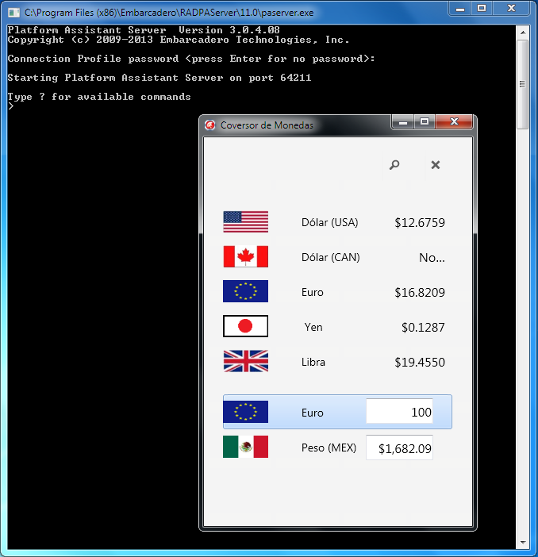Choose the Dólar (USA) currency row
538x557 pixels.
point(329,222)
